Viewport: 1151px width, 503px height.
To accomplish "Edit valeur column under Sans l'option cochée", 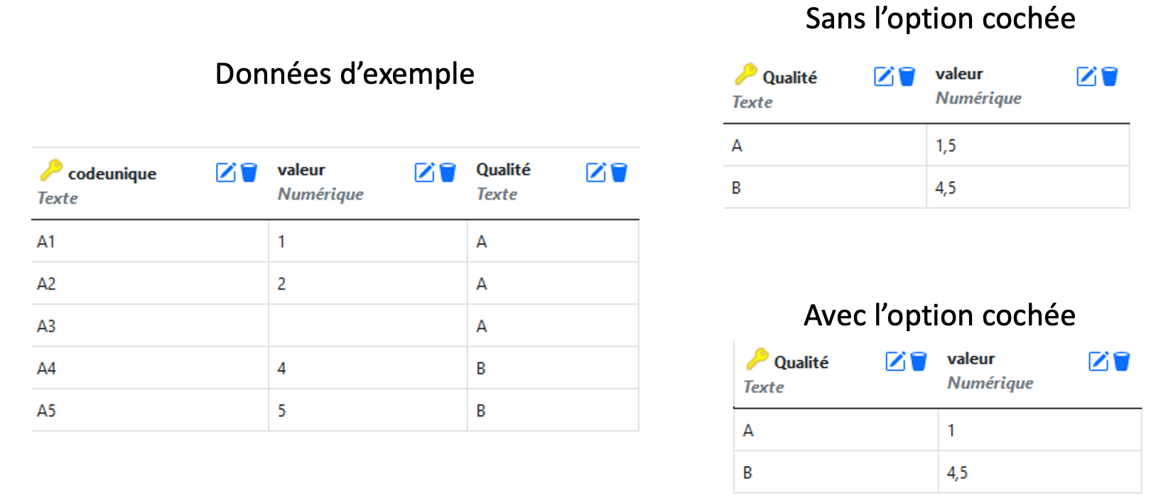I will (x=1086, y=77).
